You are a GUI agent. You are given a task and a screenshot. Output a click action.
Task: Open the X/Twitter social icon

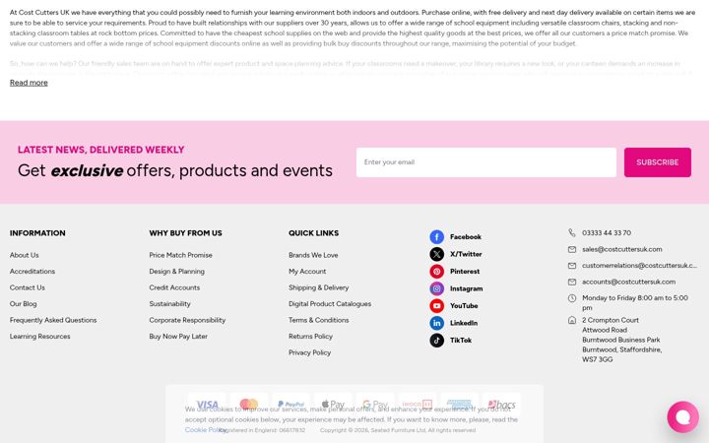(437, 254)
